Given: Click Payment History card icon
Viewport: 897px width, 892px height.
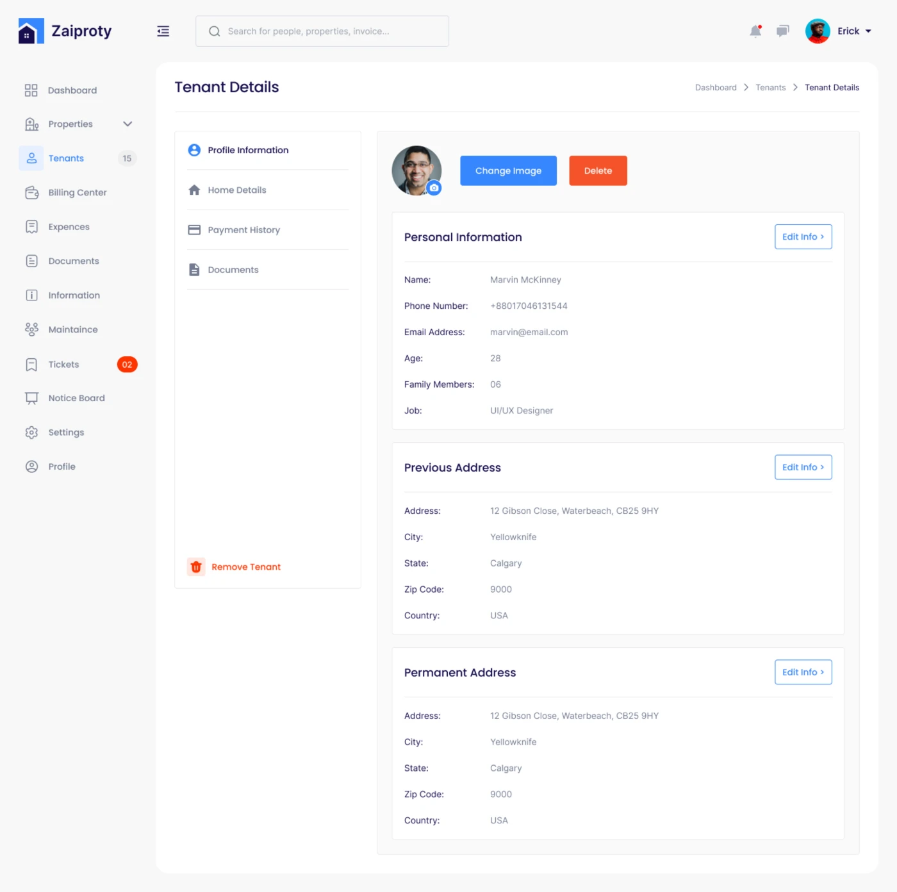Looking at the screenshot, I should tap(194, 230).
